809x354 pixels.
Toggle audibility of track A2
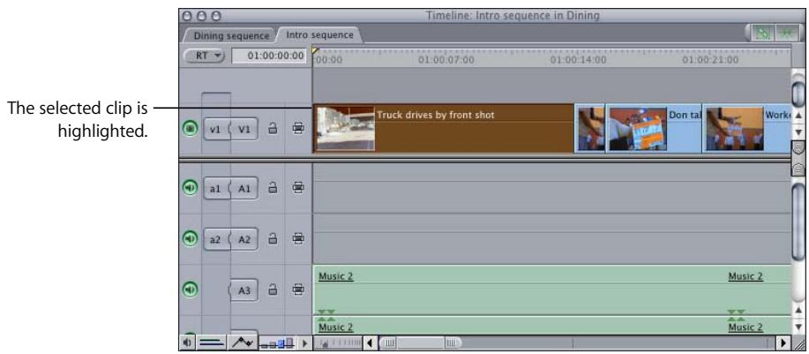[x=190, y=239]
